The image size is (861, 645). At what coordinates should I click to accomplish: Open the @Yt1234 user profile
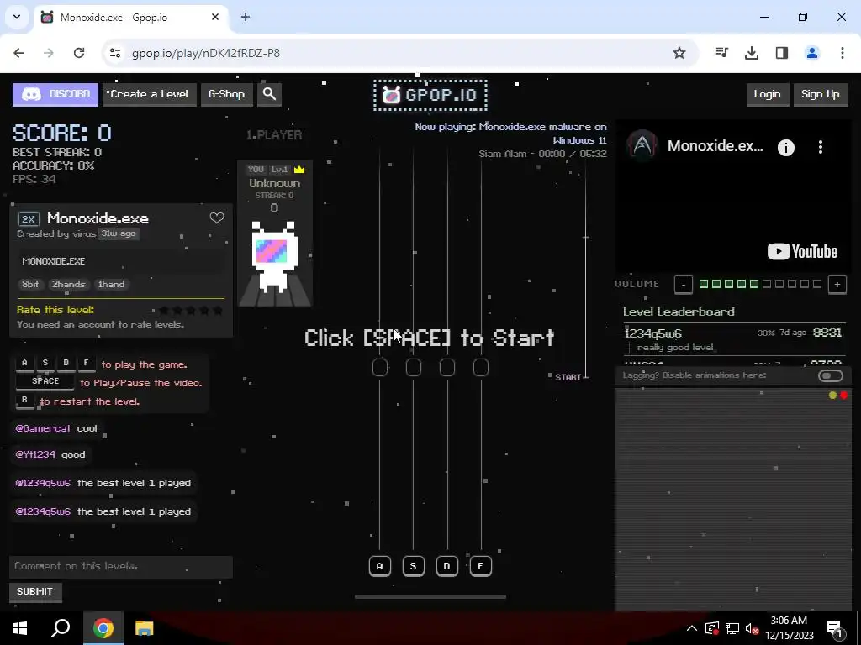35,454
